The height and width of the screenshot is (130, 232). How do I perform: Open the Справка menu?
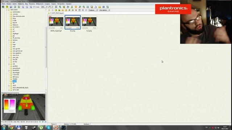[x=69, y=4]
